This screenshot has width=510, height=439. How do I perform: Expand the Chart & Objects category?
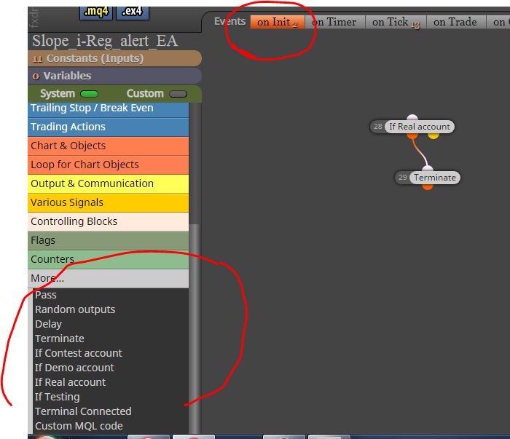(x=108, y=146)
